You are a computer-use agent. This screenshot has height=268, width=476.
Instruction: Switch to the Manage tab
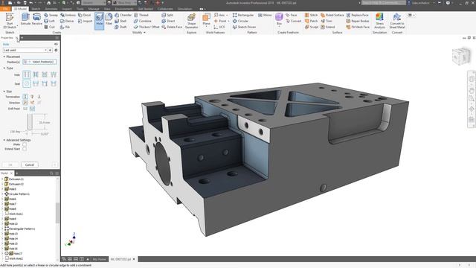click(x=94, y=9)
